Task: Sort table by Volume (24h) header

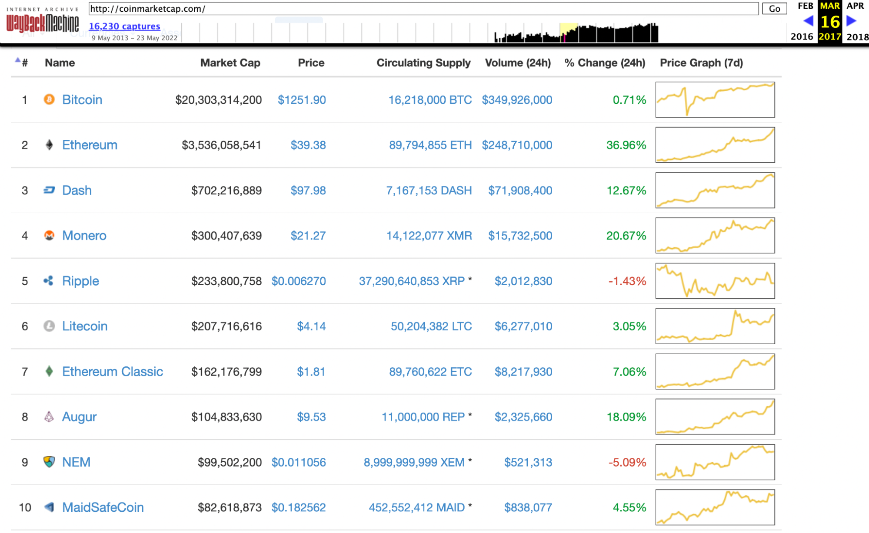Action: tap(517, 63)
